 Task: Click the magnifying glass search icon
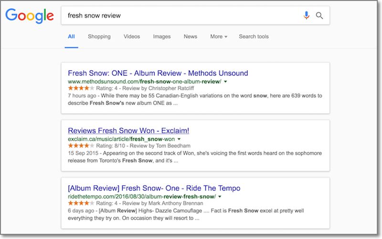point(319,16)
